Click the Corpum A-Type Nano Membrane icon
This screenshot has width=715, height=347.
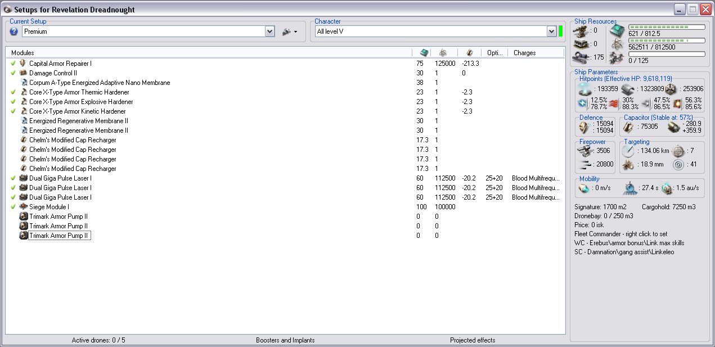tap(24, 83)
